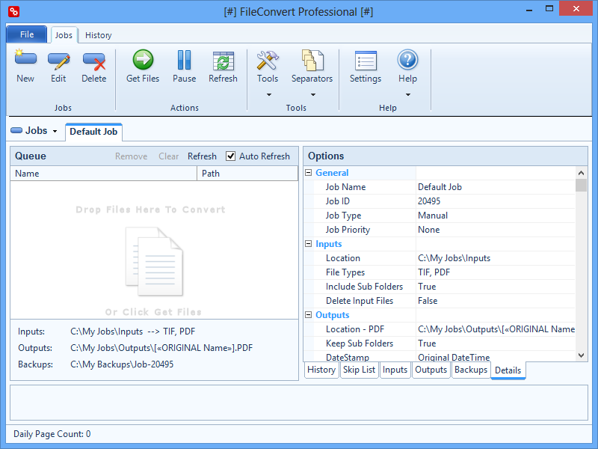The height and width of the screenshot is (449, 598).
Task: Click the Refresh icon in the ribbon
Action: pos(223,61)
